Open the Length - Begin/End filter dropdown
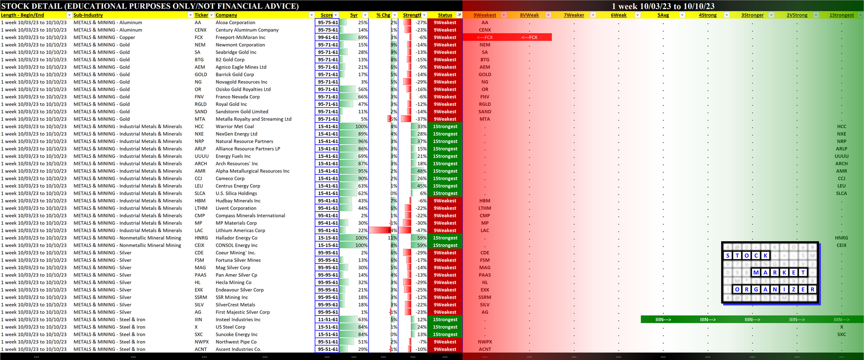Viewport: 864px width, 360px height. point(69,15)
